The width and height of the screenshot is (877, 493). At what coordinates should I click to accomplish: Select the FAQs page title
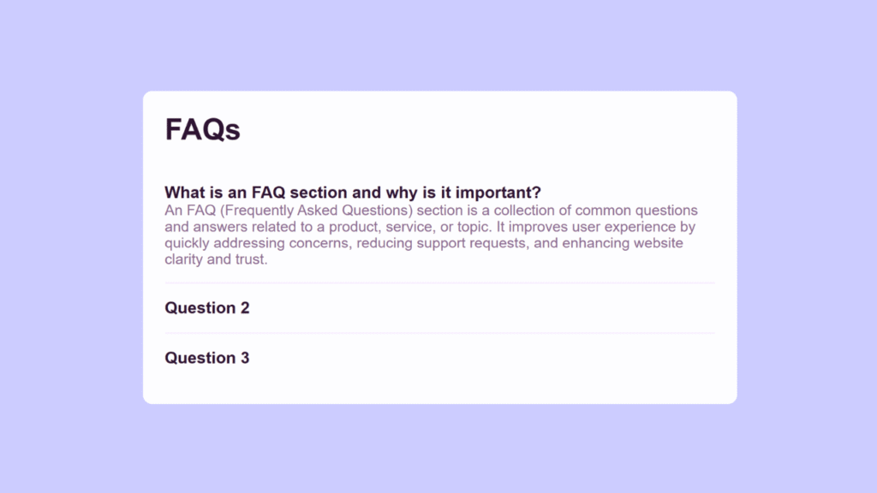202,129
